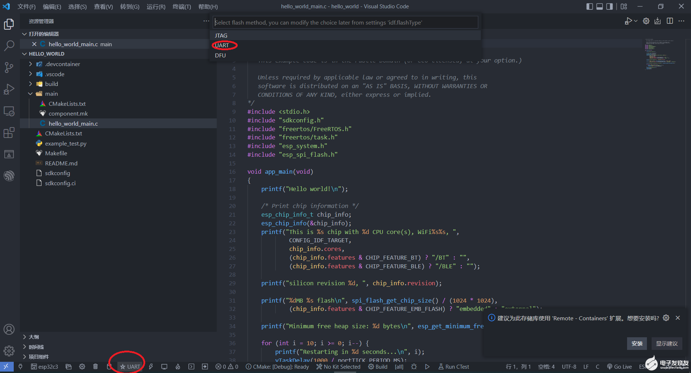Click the trash full-clean icon
This screenshot has width=691, height=373.
[95, 367]
